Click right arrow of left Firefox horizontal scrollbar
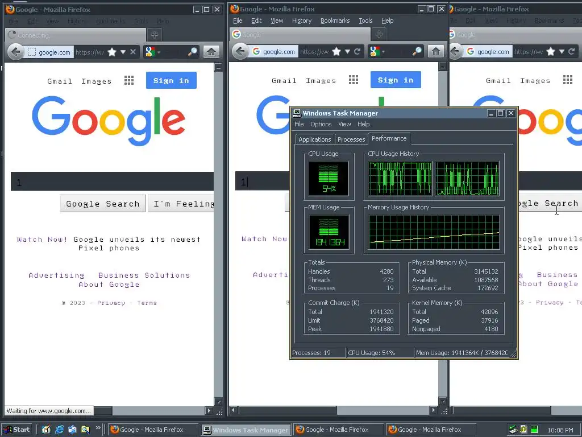 coord(209,411)
